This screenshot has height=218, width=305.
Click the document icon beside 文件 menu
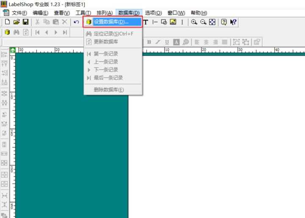tap(6, 13)
